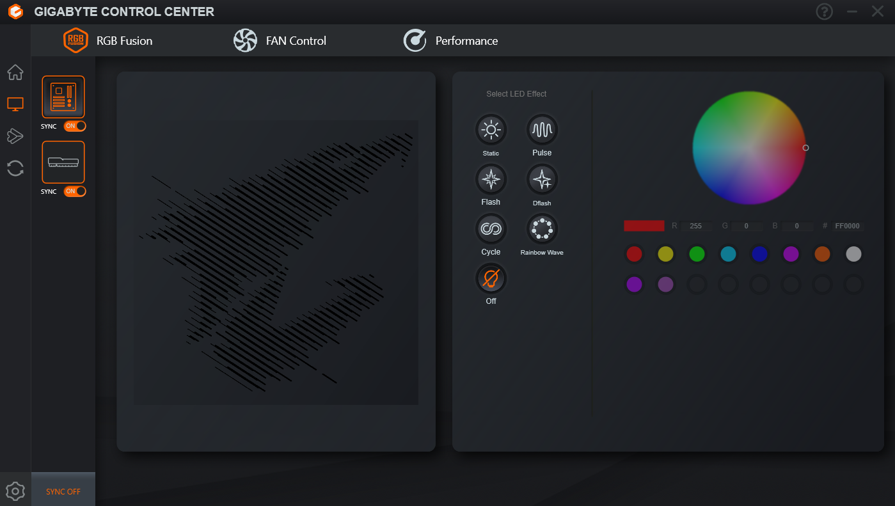895x506 pixels.
Task: Open help via the question mark icon
Action: [825, 12]
